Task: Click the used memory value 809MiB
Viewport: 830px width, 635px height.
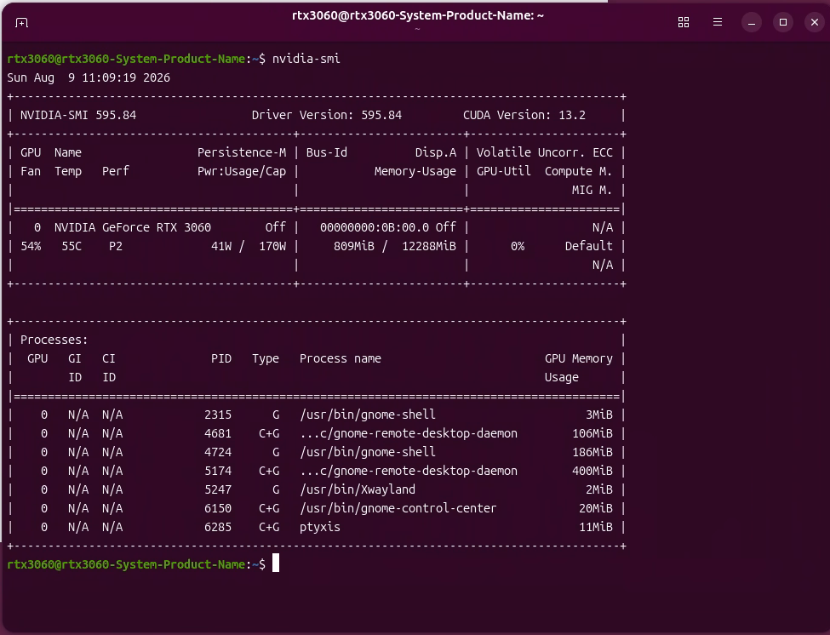Action: point(353,247)
